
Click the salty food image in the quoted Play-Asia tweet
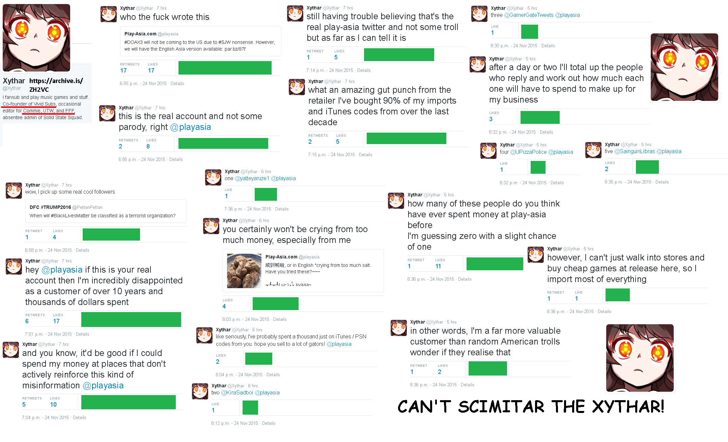(x=244, y=271)
